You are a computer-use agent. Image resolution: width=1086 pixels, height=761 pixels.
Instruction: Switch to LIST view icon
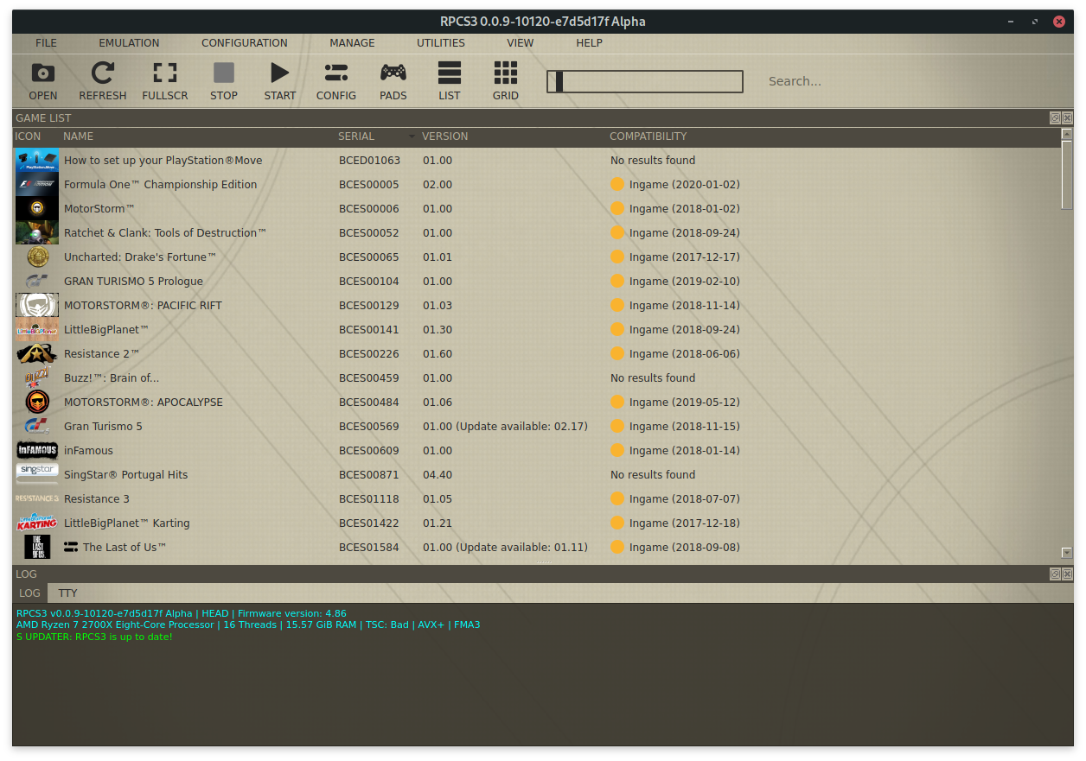click(x=450, y=73)
